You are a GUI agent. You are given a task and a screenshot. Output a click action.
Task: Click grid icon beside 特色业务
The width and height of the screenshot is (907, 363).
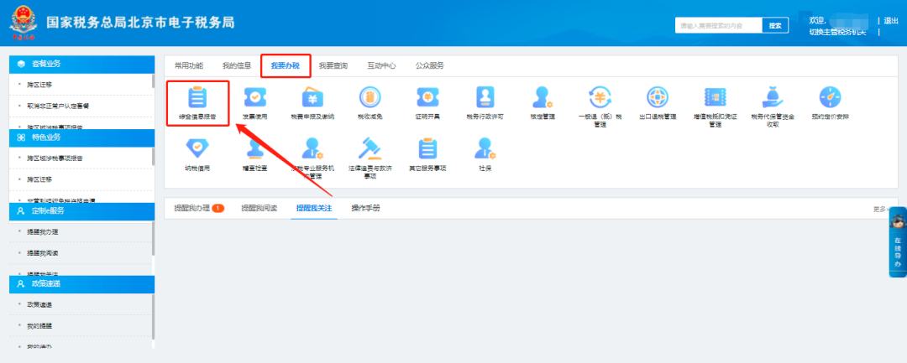pos(21,137)
